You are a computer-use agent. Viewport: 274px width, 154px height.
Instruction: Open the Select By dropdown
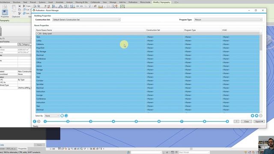pos(52,115)
